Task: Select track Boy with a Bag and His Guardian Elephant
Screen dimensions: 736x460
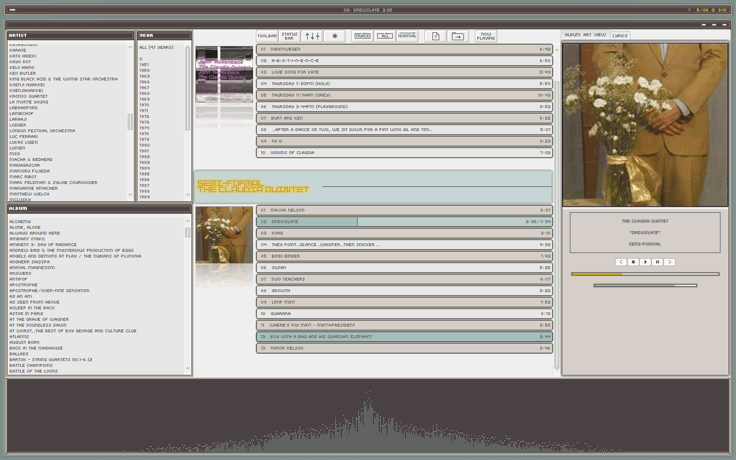Action: (x=404, y=336)
